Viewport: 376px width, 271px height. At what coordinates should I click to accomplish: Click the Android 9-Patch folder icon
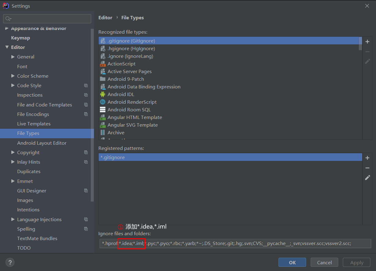(103, 79)
